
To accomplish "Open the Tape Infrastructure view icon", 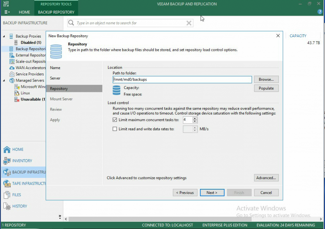I will pyautogui.click(x=7, y=184).
